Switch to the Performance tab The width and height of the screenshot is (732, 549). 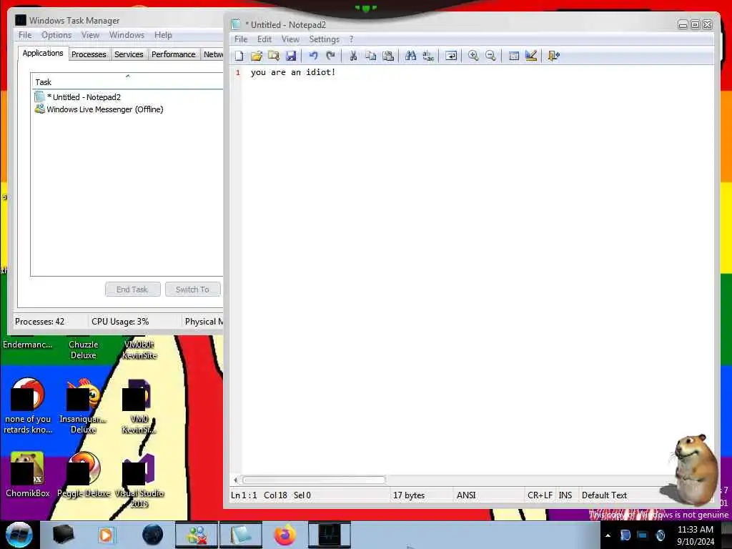(x=173, y=54)
